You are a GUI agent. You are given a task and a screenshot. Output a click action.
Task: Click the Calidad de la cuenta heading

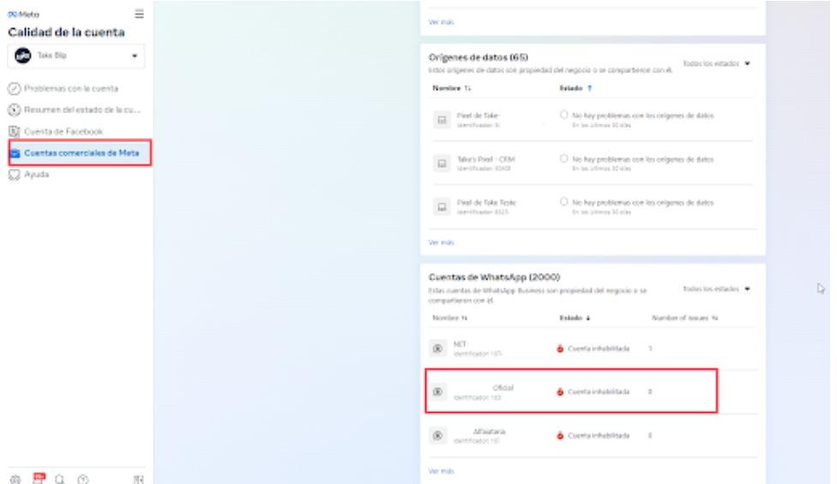(x=66, y=32)
